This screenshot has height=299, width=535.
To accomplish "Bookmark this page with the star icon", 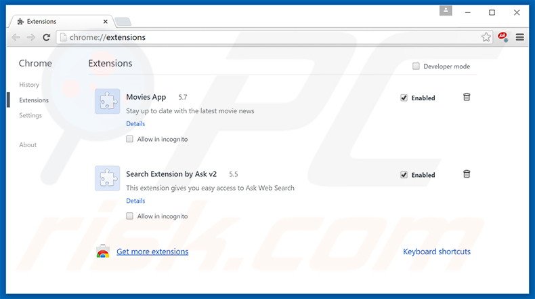I will pyautogui.click(x=486, y=37).
